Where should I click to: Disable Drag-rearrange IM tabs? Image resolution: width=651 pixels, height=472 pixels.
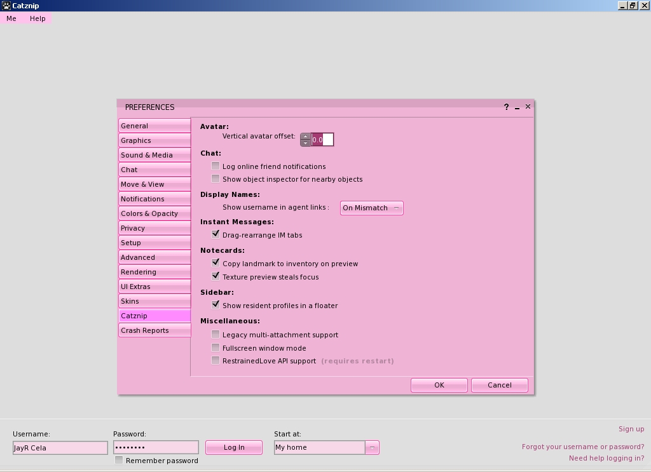click(216, 234)
